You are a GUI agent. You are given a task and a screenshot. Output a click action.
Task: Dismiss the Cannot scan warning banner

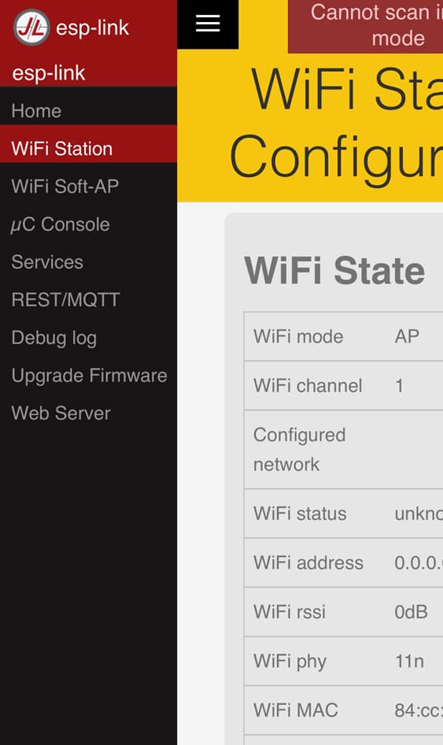click(366, 26)
